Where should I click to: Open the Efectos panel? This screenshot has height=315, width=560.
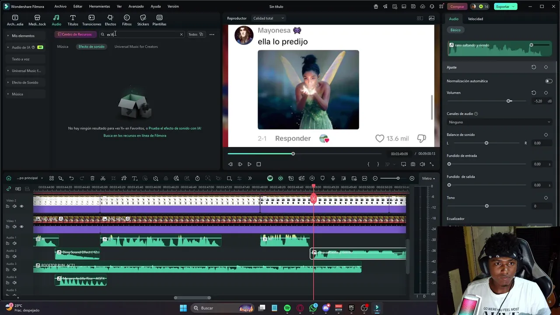pos(110,20)
